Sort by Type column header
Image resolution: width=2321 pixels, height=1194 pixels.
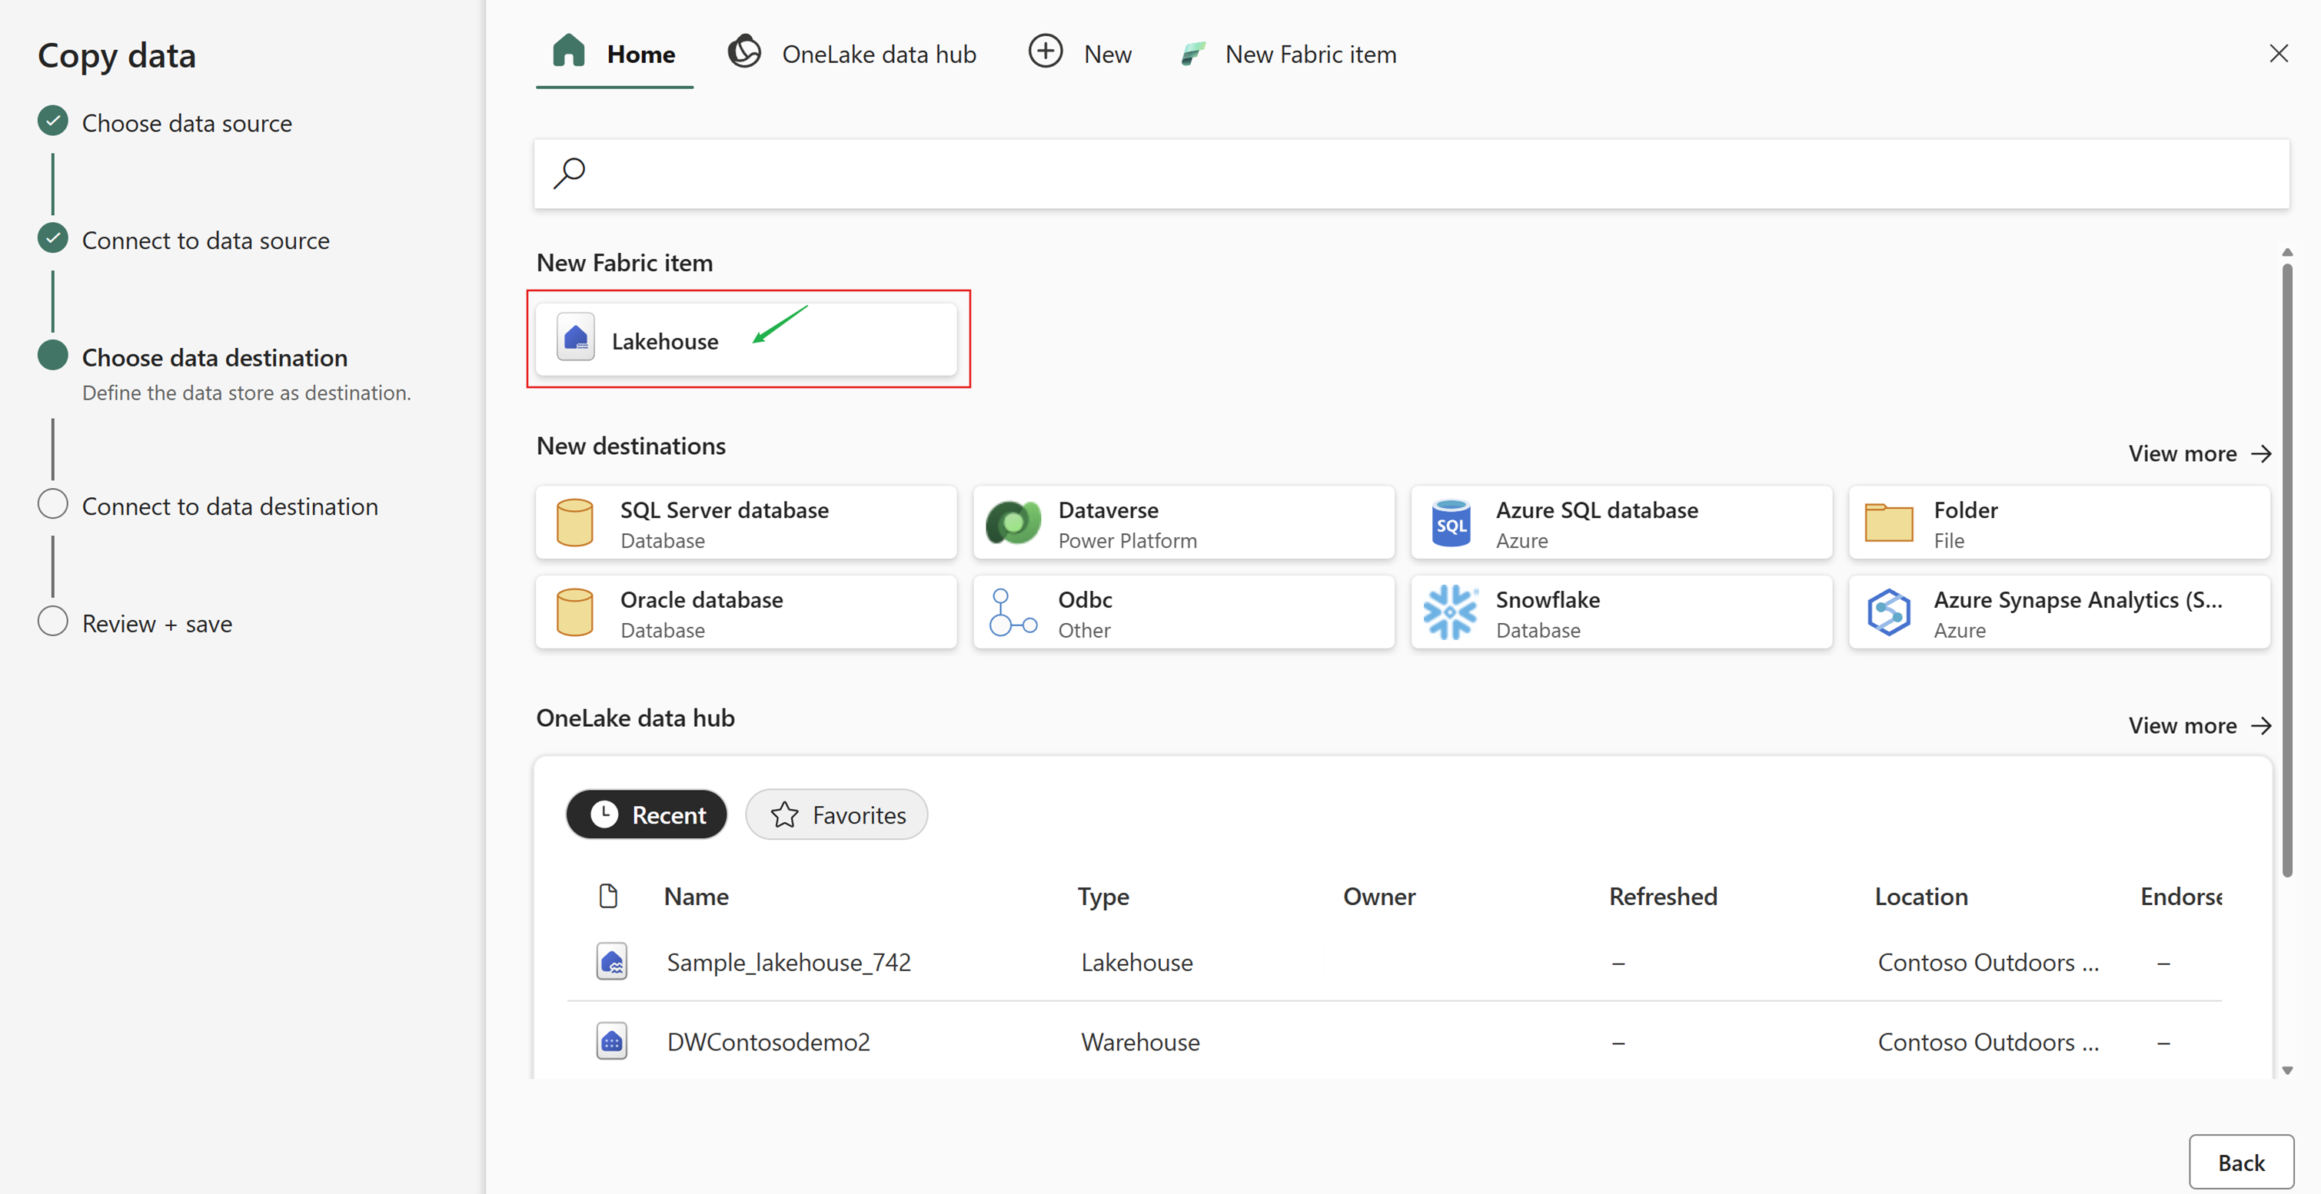pyautogui.click(x=1102, y=897)
